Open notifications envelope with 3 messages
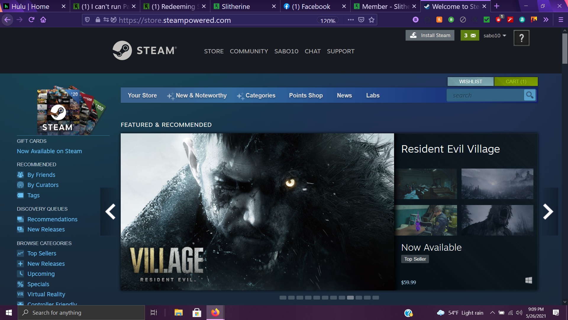This screenshot has width=568, height=320. [x=469, y=36]
